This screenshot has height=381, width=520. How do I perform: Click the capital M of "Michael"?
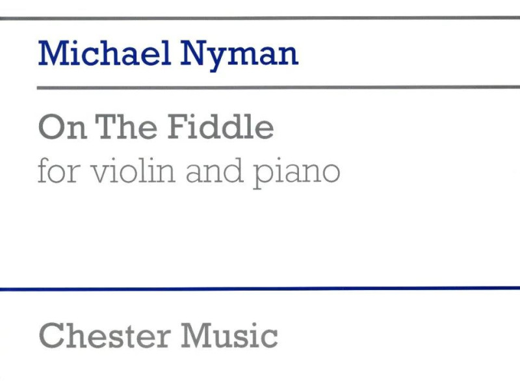pos(53,53)
